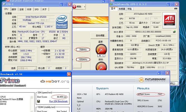Click the Socket 775 LGA package value
This screenshot has height=112, width=186.
36,23
